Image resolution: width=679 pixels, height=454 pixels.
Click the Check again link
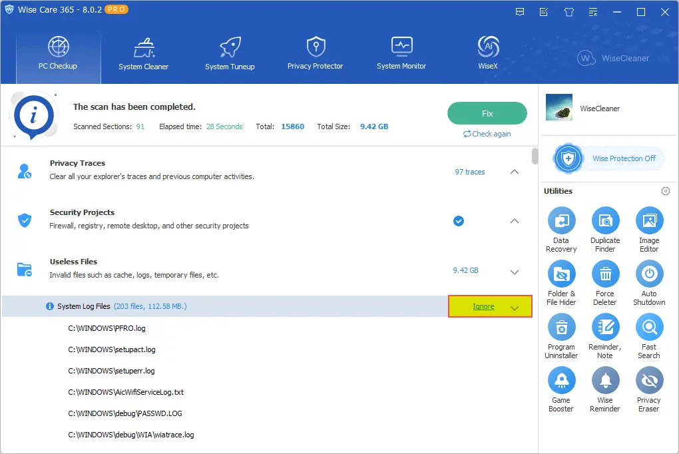[487, 134]
